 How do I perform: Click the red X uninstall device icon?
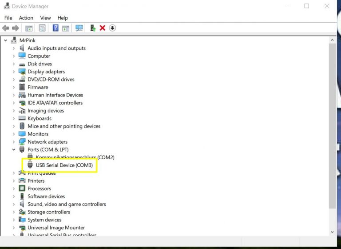pyautogui.click(x=103, y=28)
